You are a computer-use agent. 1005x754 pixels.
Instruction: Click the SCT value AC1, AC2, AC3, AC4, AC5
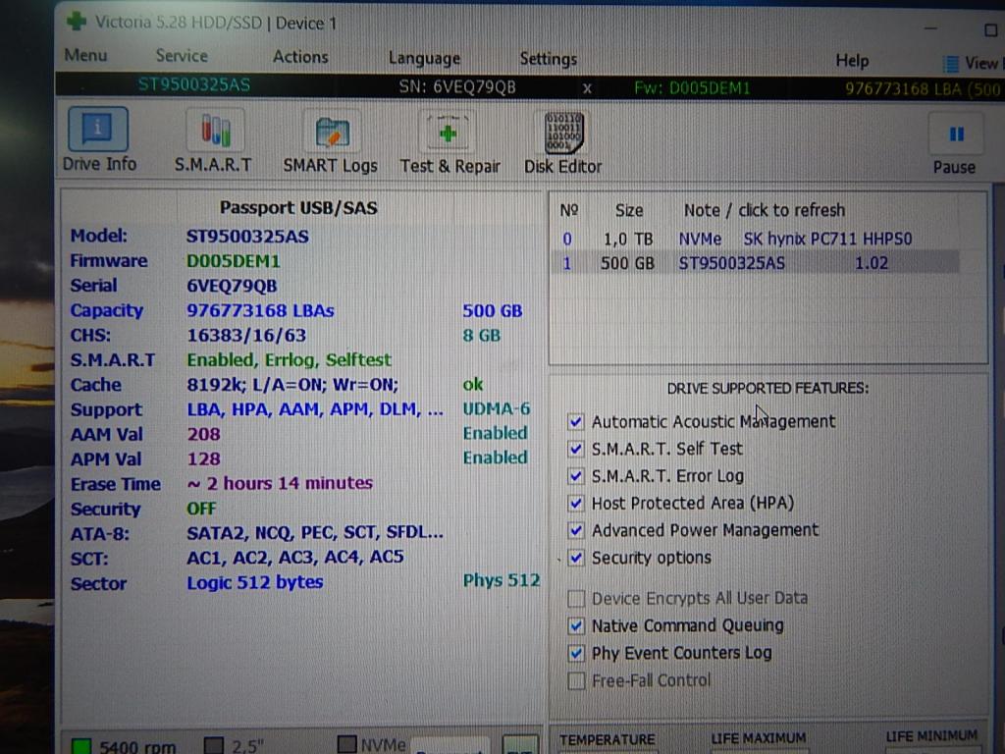pyautogui.click(x=294, y=558)
